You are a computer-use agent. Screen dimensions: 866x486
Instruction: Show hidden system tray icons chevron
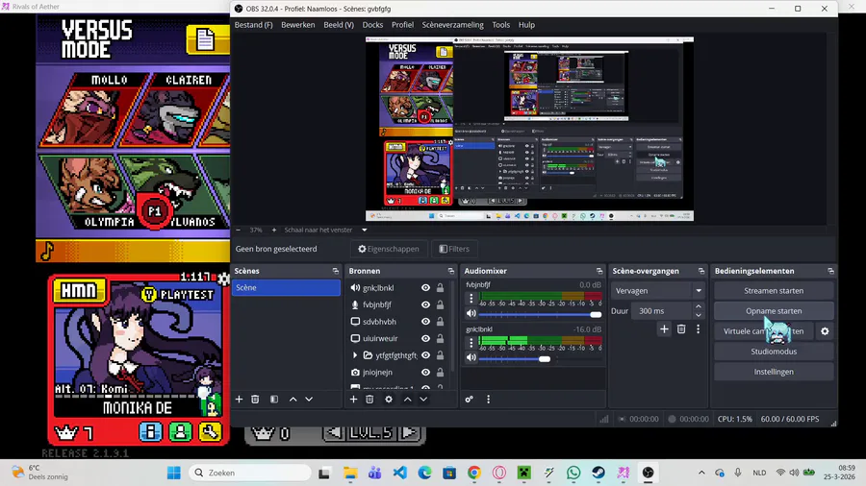click(701, 473)
